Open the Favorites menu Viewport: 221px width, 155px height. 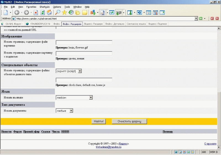31,7
